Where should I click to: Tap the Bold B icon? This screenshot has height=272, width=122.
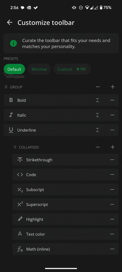11,100
